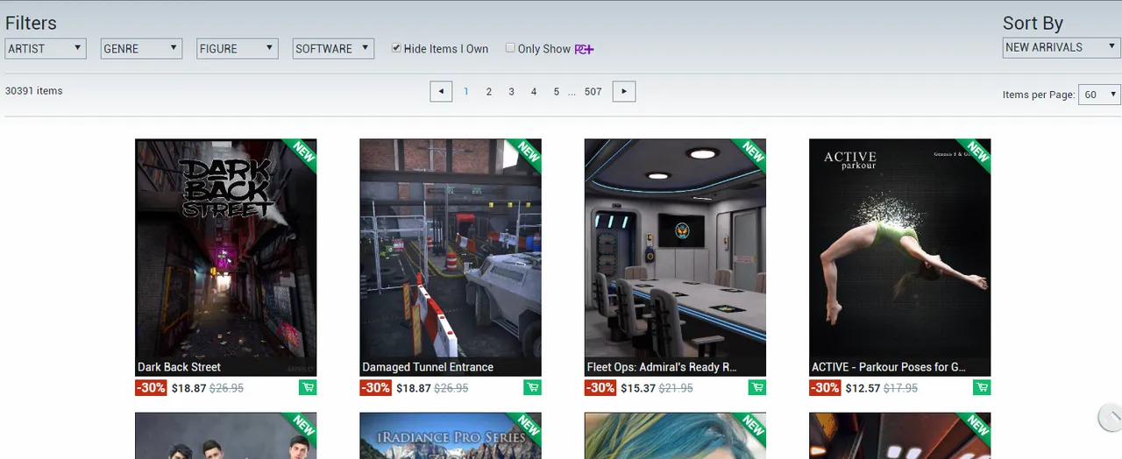Open the iRadiance Pro Series thumbnail
Image resolution: width=1122 pixels, height=459 pixels.
point(451,435)
